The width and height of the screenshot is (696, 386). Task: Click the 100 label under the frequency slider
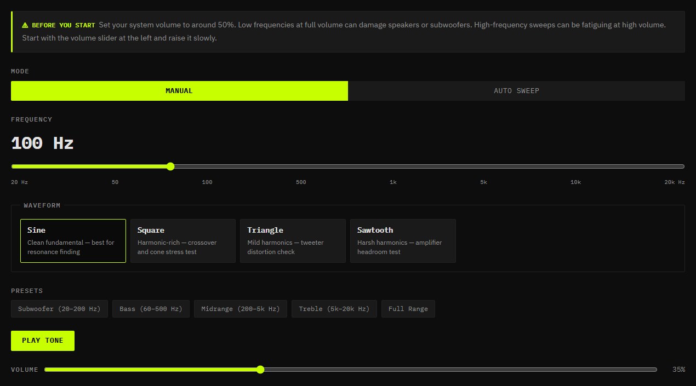tap(207, 182)
